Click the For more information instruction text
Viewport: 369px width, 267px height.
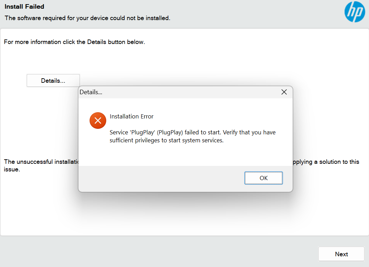tap(74, 42)
